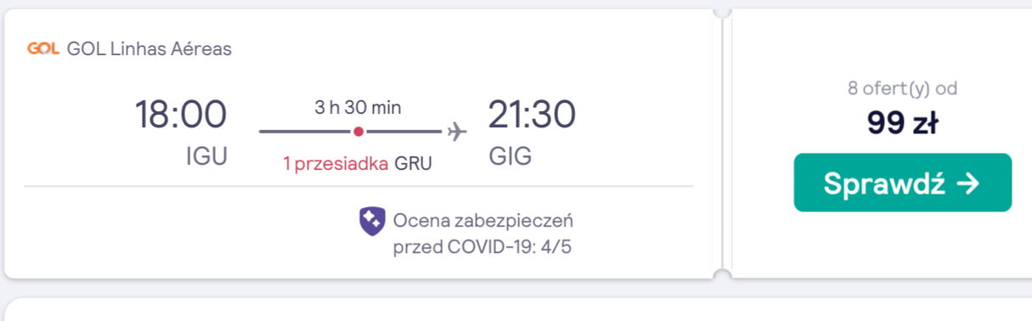Image resolution: width=1032 pixels, height=321 pixels.
Task: Click the route line left of the stopover dot
Action: (306, 132)
